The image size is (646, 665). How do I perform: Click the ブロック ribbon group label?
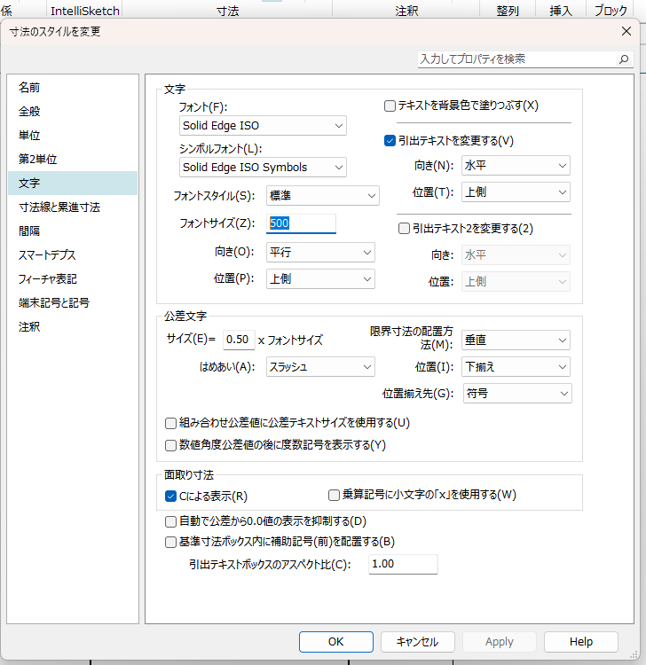click(x=611, y=11)
